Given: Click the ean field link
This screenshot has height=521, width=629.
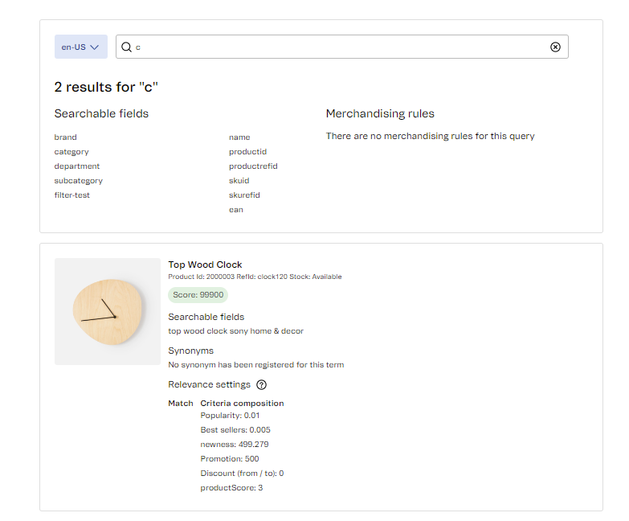Looking at the screenshot, I should pos(236,210).
